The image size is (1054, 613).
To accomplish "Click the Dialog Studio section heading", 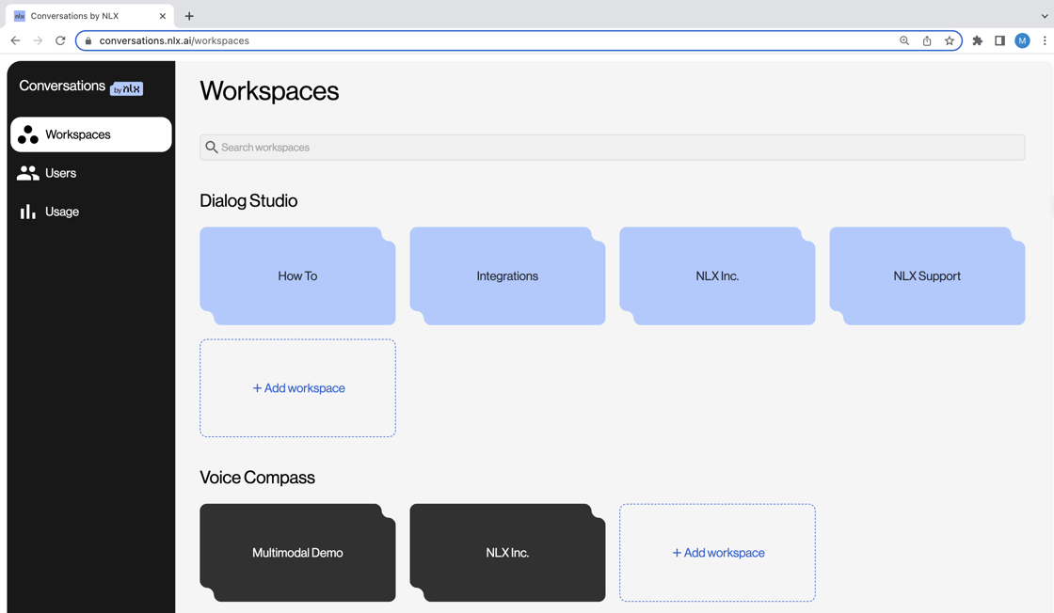I will click(x=248, y=201).
